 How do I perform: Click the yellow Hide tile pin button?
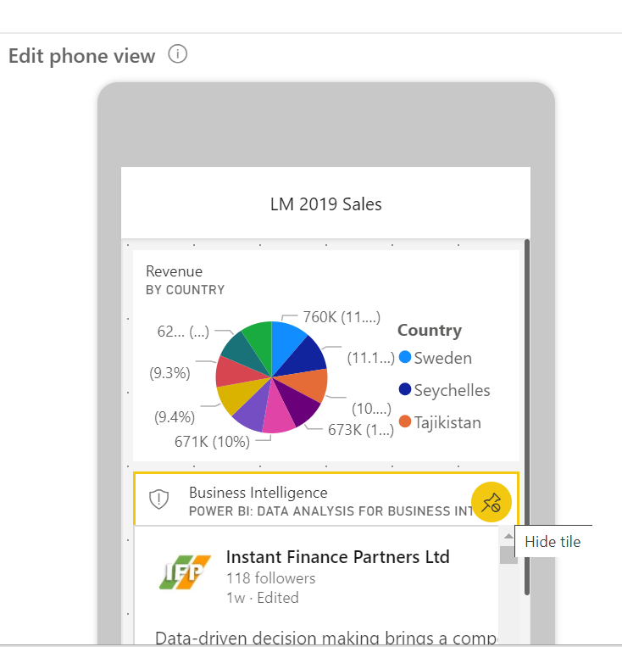[491, 504]
